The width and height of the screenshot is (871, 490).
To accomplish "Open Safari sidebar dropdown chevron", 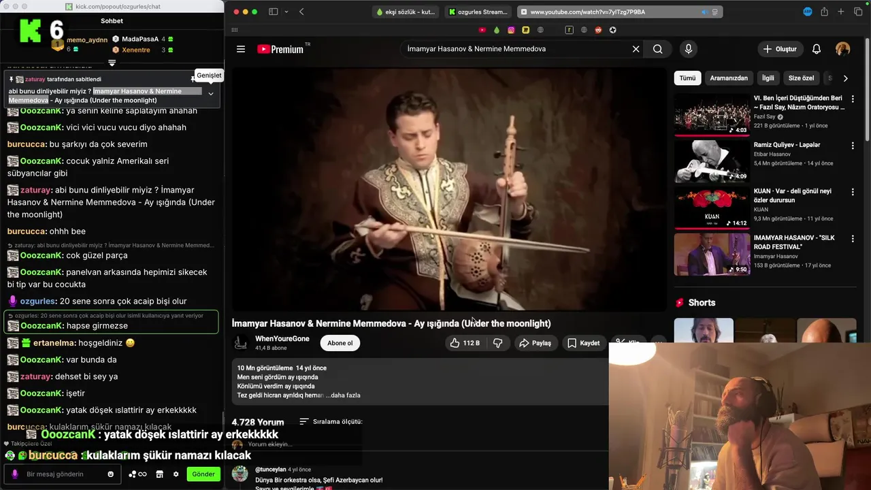I will pos(286,12).
